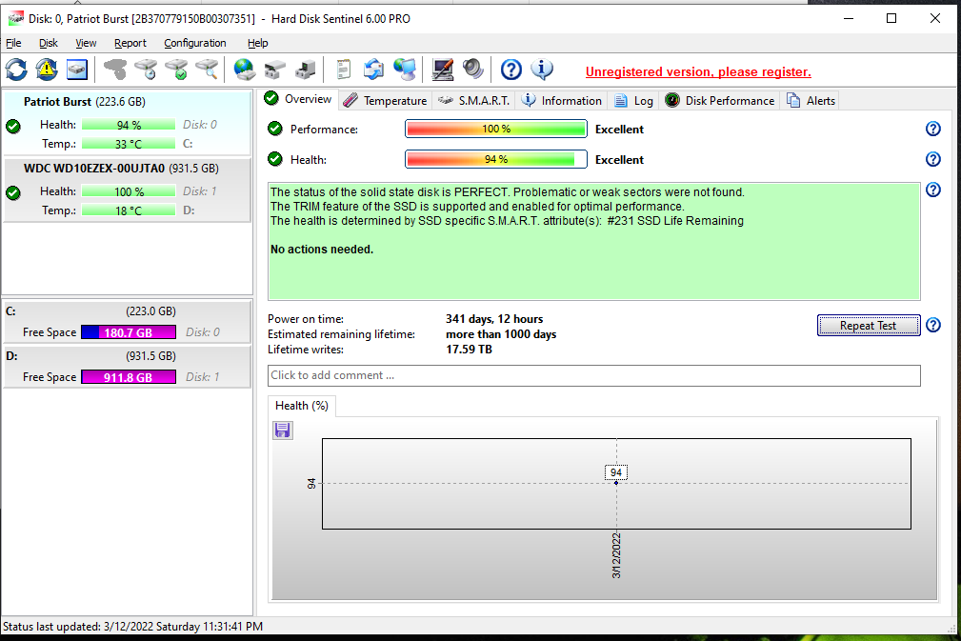Click the globe and monitor toolbar icon

pyautogui.click(x=405, y=70)
